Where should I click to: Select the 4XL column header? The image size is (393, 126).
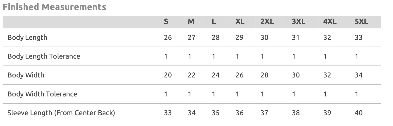(x=330, y=22)
